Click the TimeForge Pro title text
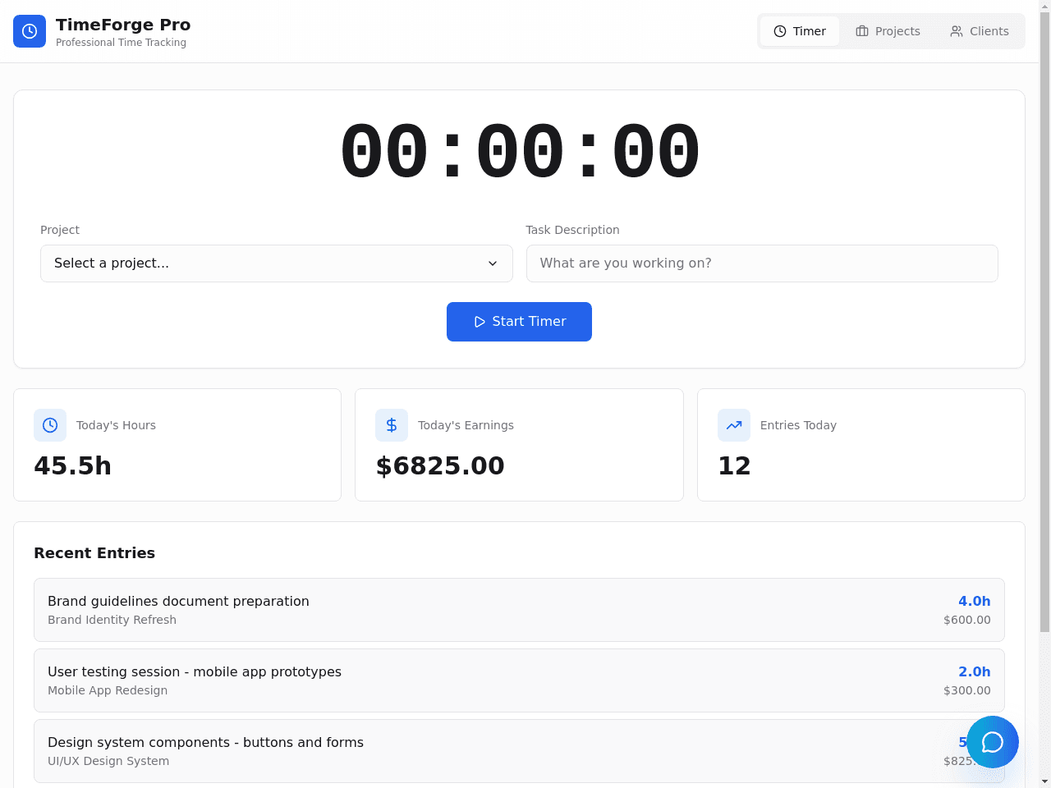Screen dimensions: 1051x788 (x=123, y=25)
